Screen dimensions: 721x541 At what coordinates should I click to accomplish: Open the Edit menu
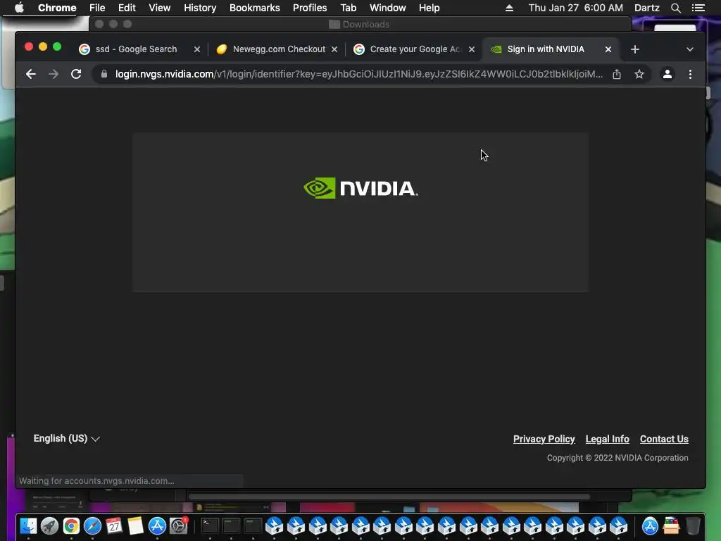(127, 8)
